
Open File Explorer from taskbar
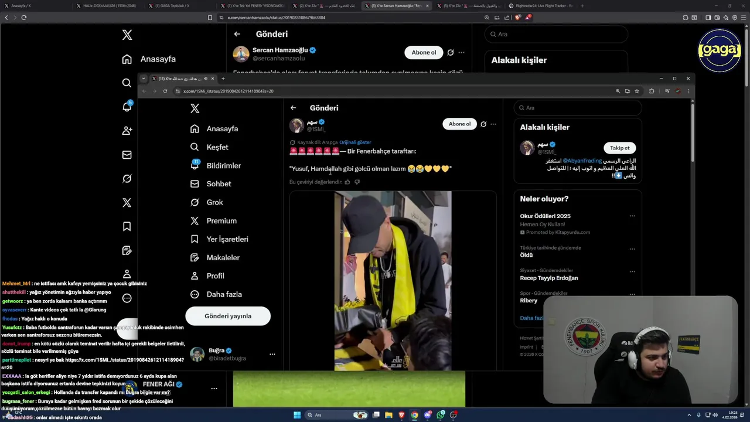pos(388,415)
